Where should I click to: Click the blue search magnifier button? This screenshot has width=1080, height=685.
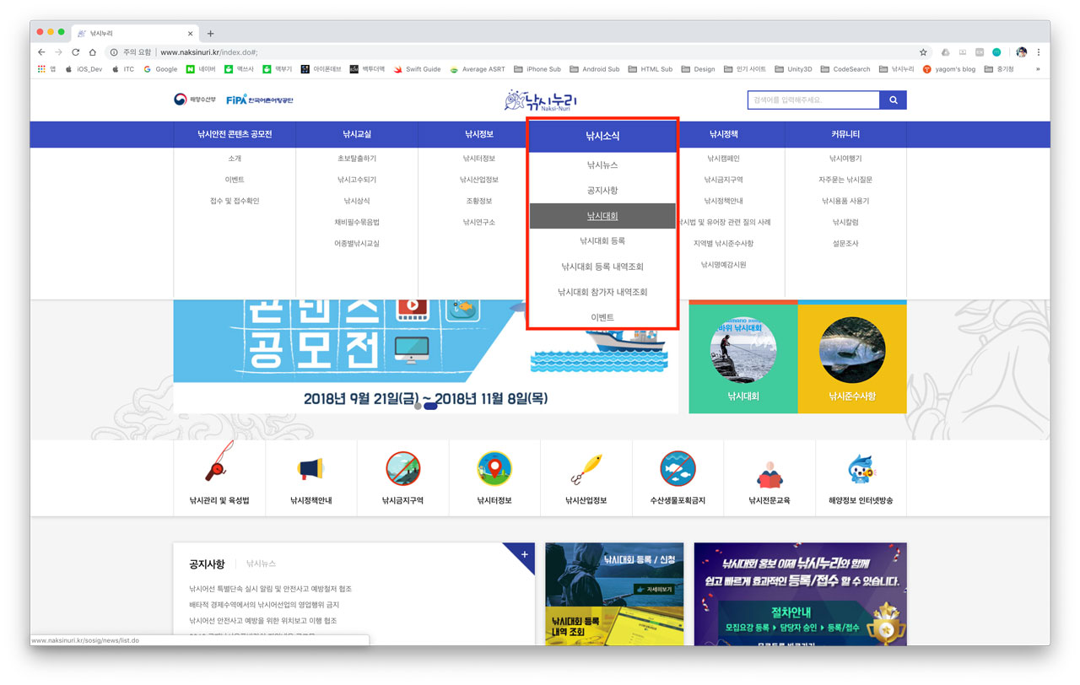[893, 100]
